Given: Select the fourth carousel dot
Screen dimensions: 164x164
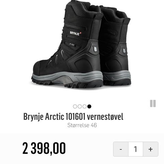Looking at the screenshot, I should (89, 107).
